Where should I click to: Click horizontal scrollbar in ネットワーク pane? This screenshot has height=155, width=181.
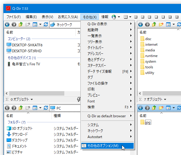[x=37, y=94]
